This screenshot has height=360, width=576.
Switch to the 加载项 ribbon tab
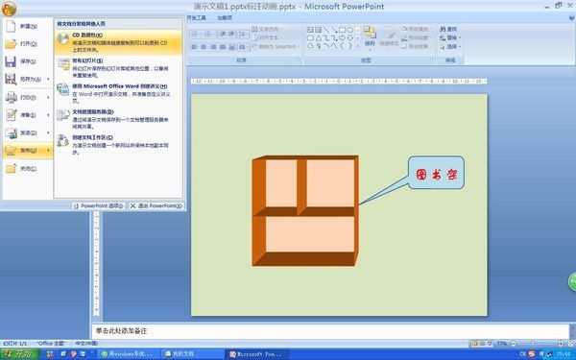click(225, 18)
